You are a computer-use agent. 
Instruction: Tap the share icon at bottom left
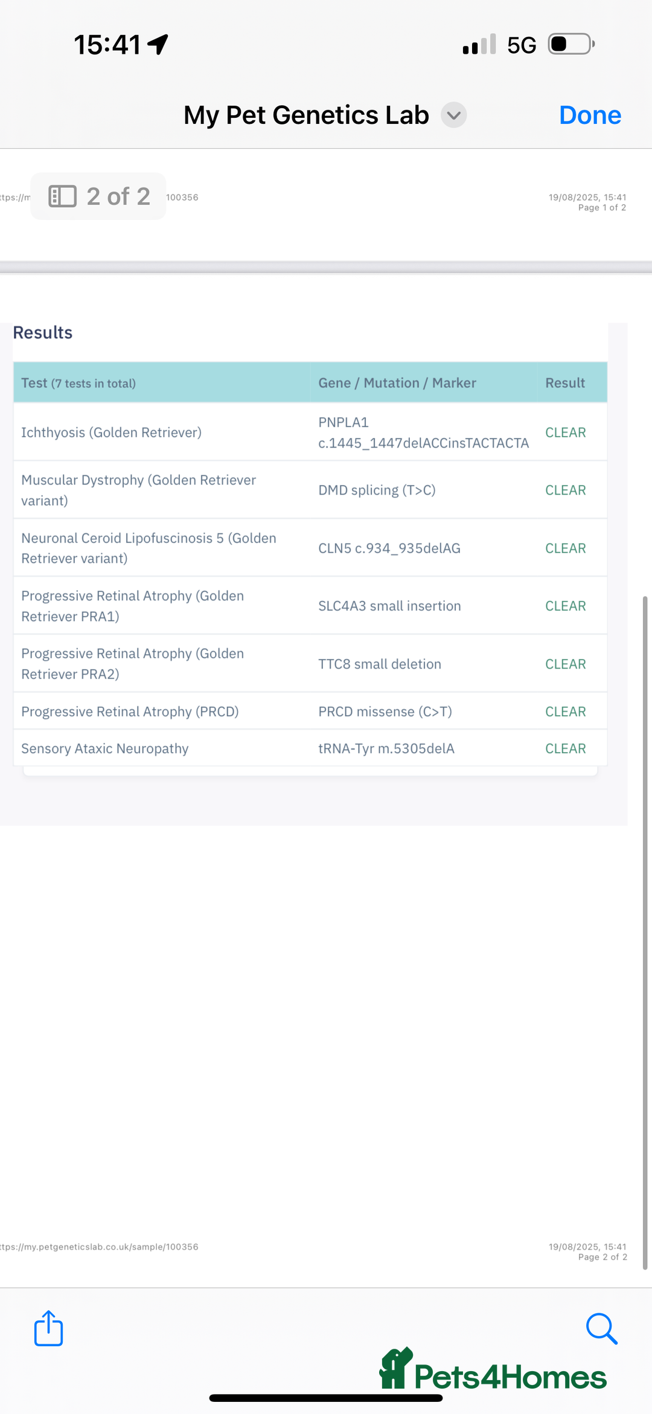[48, 1328]
